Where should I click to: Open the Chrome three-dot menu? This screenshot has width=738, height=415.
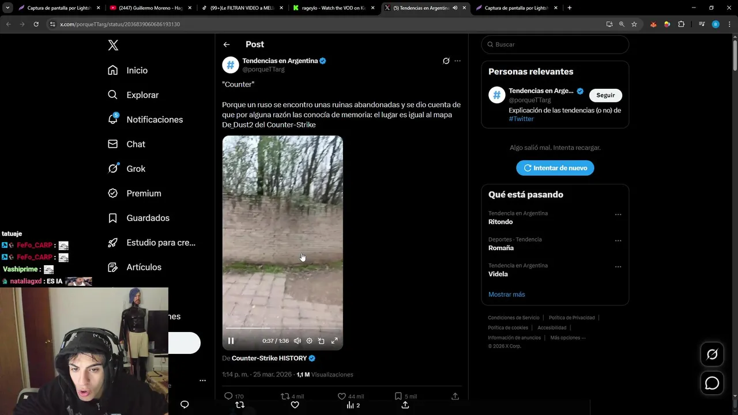pos(729,24)
